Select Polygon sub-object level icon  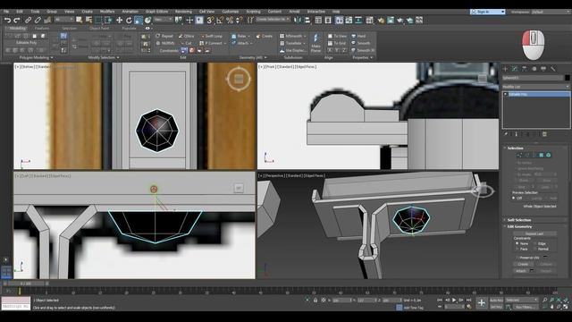pos(542,155)
